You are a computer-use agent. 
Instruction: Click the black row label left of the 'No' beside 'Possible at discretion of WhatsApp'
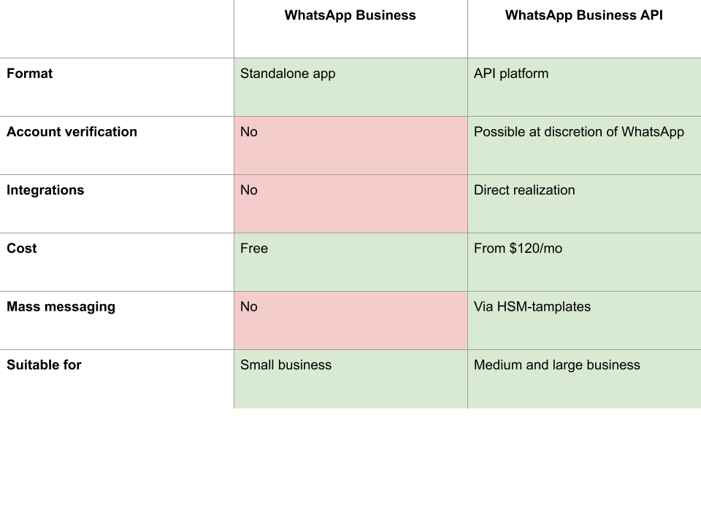click(x=117, y=145)
